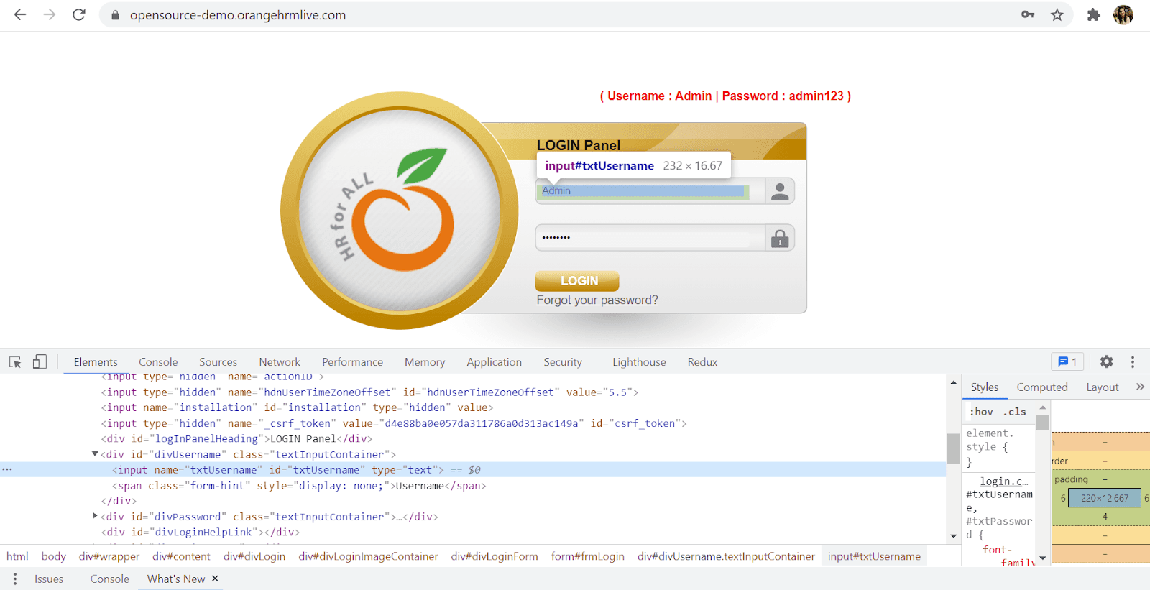
Task: Open the Extensions puzzle icon
Action: [1094, 15]
